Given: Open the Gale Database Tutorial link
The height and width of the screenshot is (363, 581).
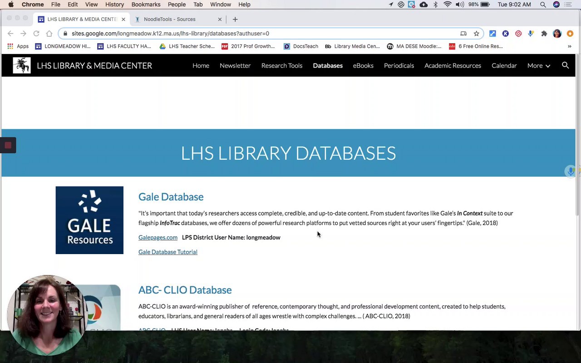Looking at the screenshot, I should 168,252.
